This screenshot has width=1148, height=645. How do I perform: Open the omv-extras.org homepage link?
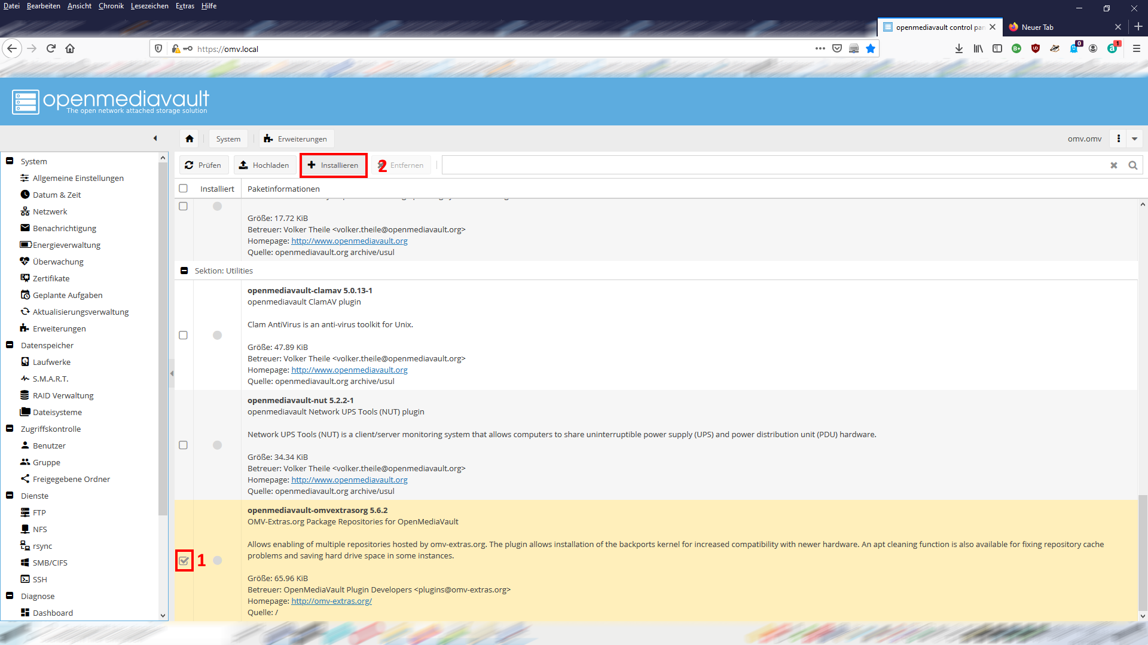click(331, 601)
